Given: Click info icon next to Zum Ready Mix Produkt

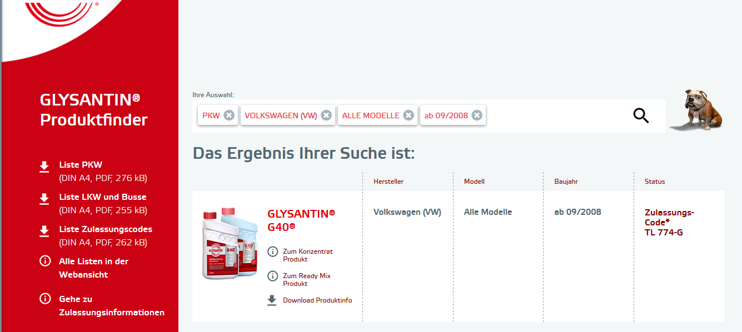Looking at the screenshot, I should [x=272, y=276].
